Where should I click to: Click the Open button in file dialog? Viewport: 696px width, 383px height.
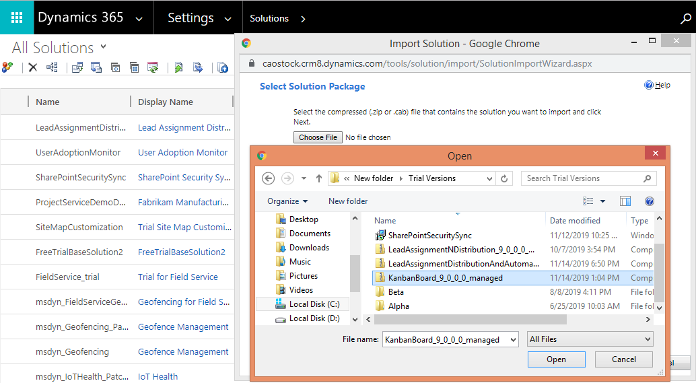(x=556, y=359)
